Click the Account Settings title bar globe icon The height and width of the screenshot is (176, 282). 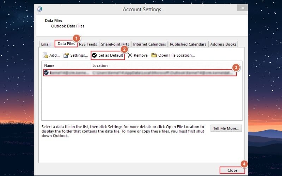click(x=40, y=9)
